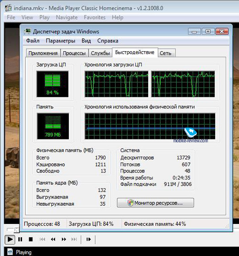Open the Favorites menu in the media player

coord(95,17)
